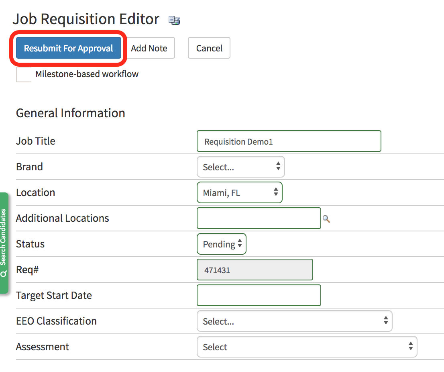Image resolution: width=444 pixels, height=372 pixels.
Task: Enable the Milestone-based workflow checkbox
Action: (24, 74)
